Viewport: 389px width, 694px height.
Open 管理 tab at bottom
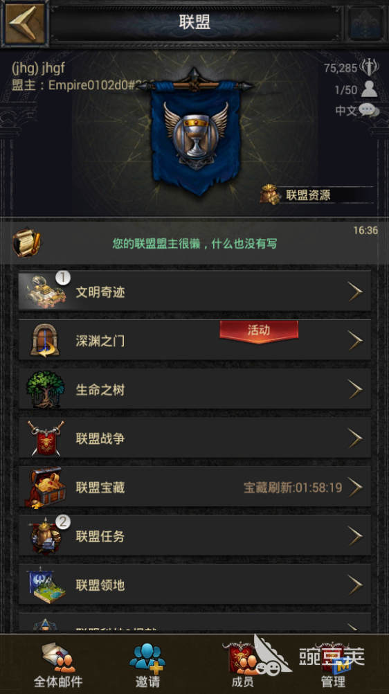[333, 665]
